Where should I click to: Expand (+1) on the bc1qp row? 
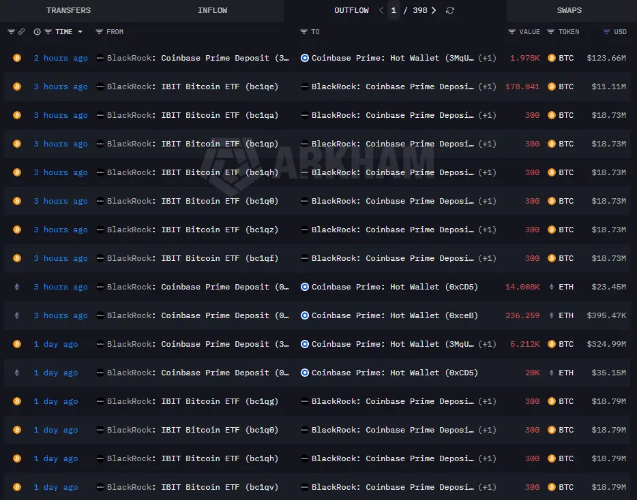[x=487, y=144]
